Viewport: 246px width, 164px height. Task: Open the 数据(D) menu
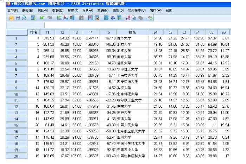coord(58,11)
